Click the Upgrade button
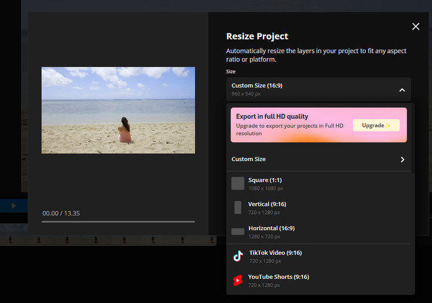This screenshot has width=432, height=303. [376, 125]
